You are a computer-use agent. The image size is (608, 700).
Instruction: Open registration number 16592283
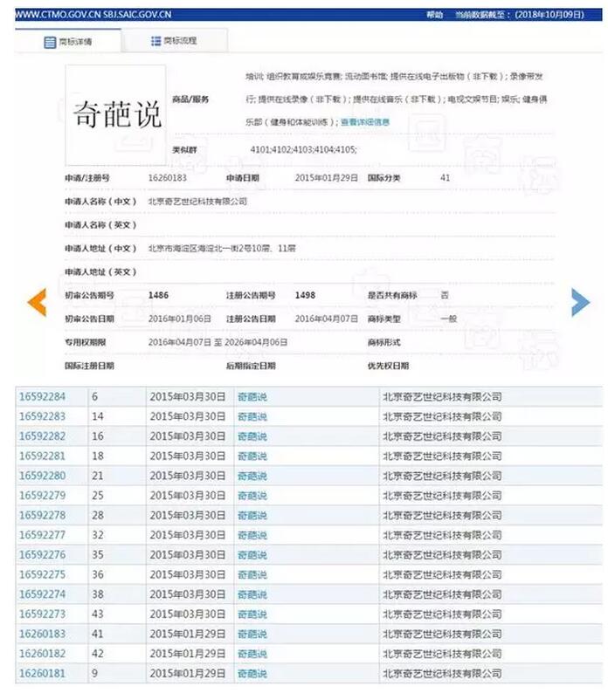pos(43,416)
